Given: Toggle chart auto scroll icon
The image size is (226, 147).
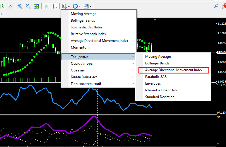Looking at the screenshot, I should point(47,6).
